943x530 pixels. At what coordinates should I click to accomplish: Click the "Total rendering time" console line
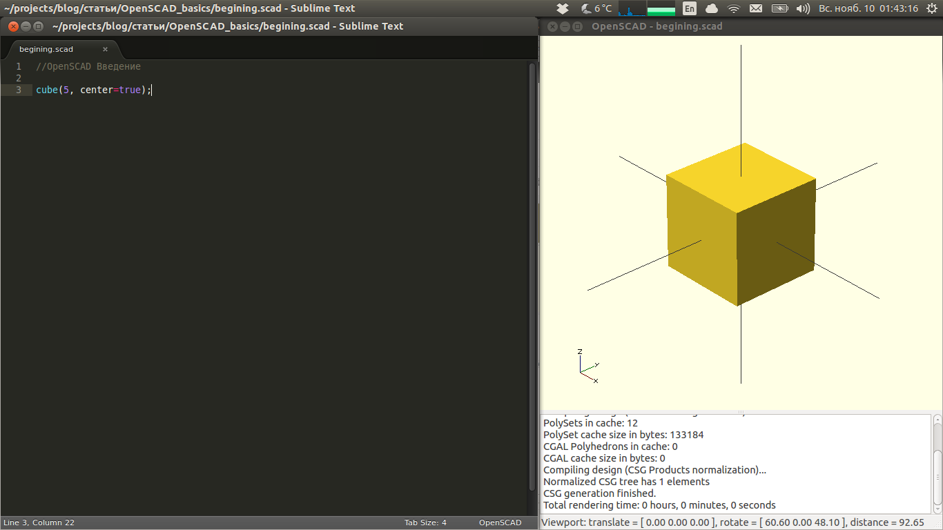coord(659,505)
